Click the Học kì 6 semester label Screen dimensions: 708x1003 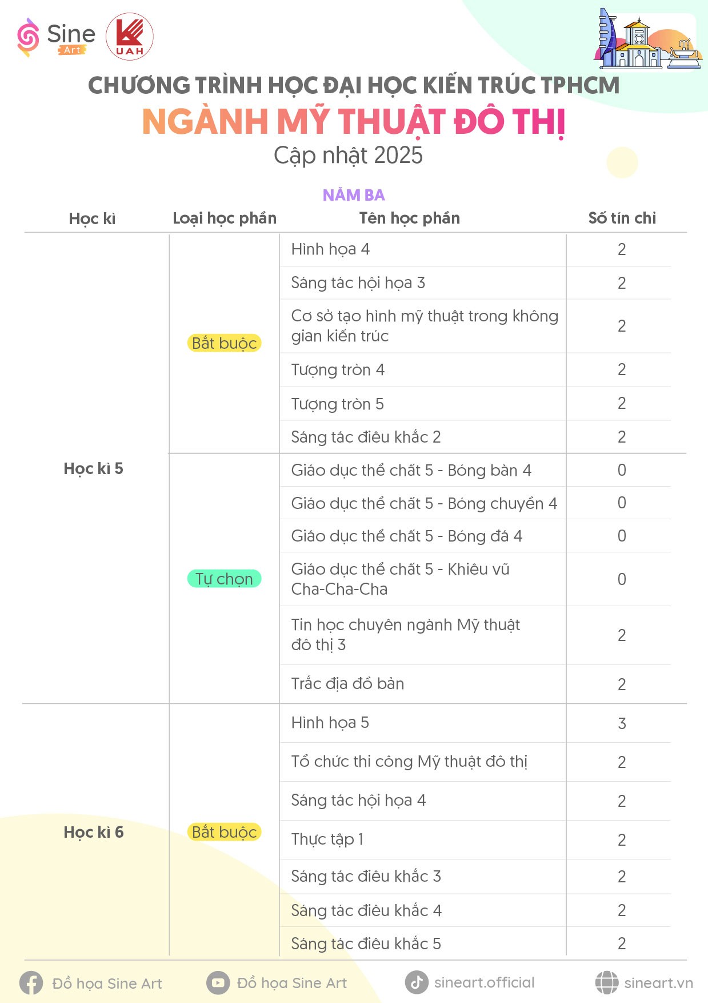click(x=94, y=832)
